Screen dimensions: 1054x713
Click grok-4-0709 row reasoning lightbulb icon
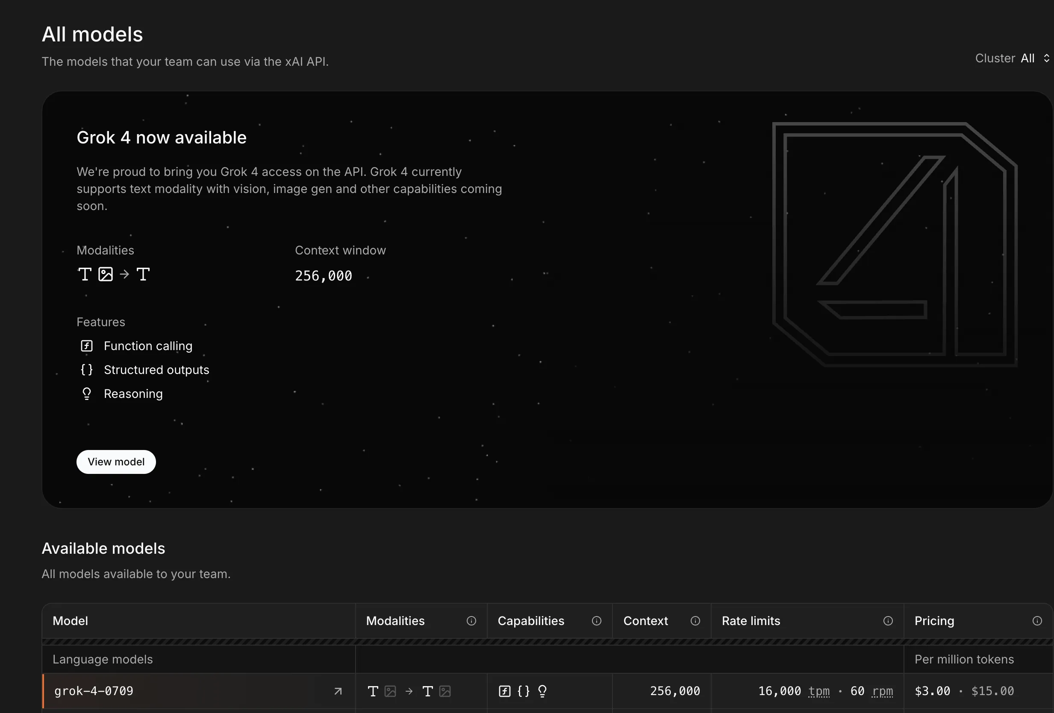point(542,691)
